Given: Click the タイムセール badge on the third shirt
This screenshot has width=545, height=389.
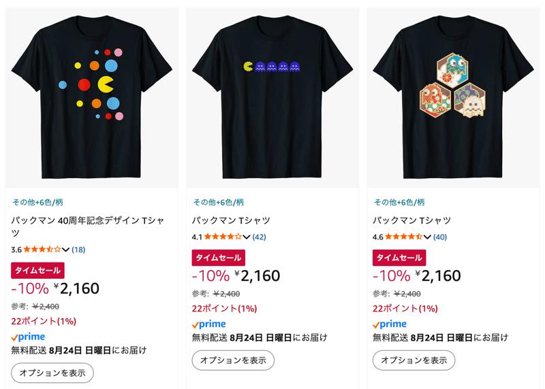Looking at the screenshot, I should coord(399,258).
